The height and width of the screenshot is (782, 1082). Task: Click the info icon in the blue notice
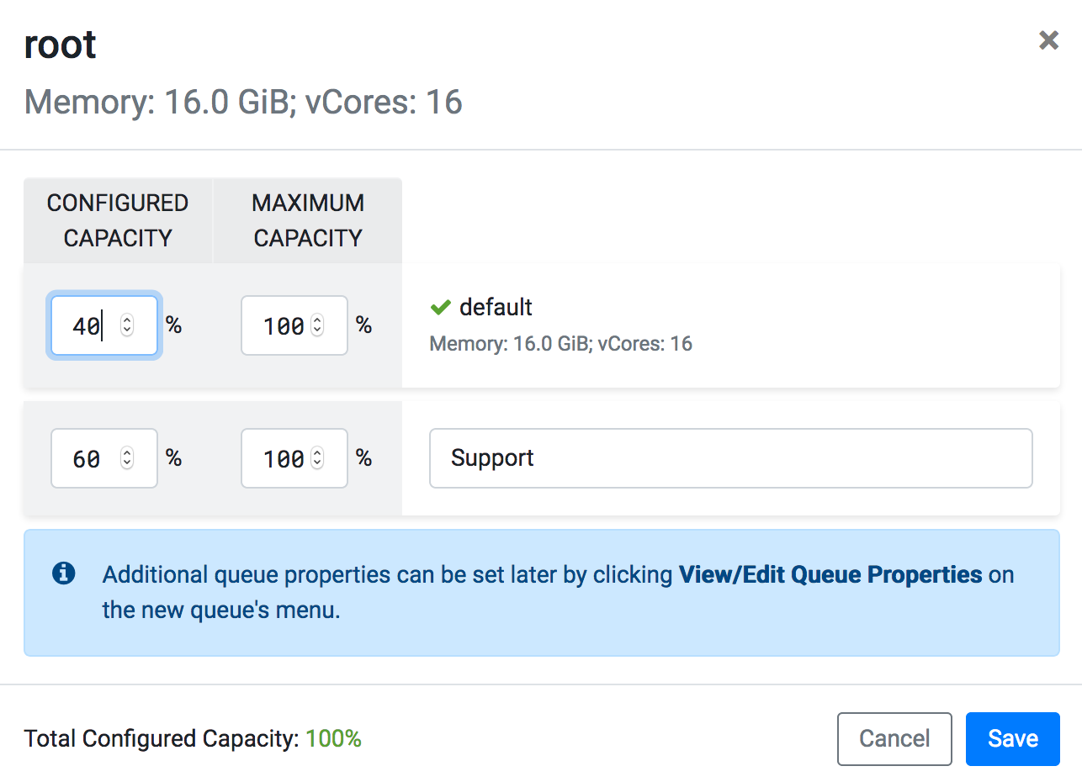tap(64, 573)
